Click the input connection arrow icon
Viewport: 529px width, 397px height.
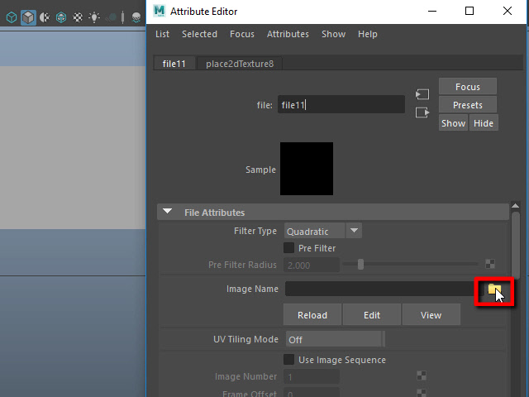(x=422, y=94)
